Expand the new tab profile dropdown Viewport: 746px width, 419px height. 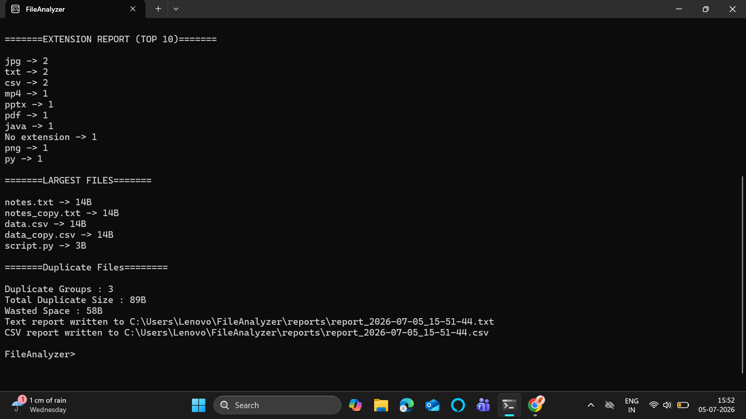click(176, 9)
